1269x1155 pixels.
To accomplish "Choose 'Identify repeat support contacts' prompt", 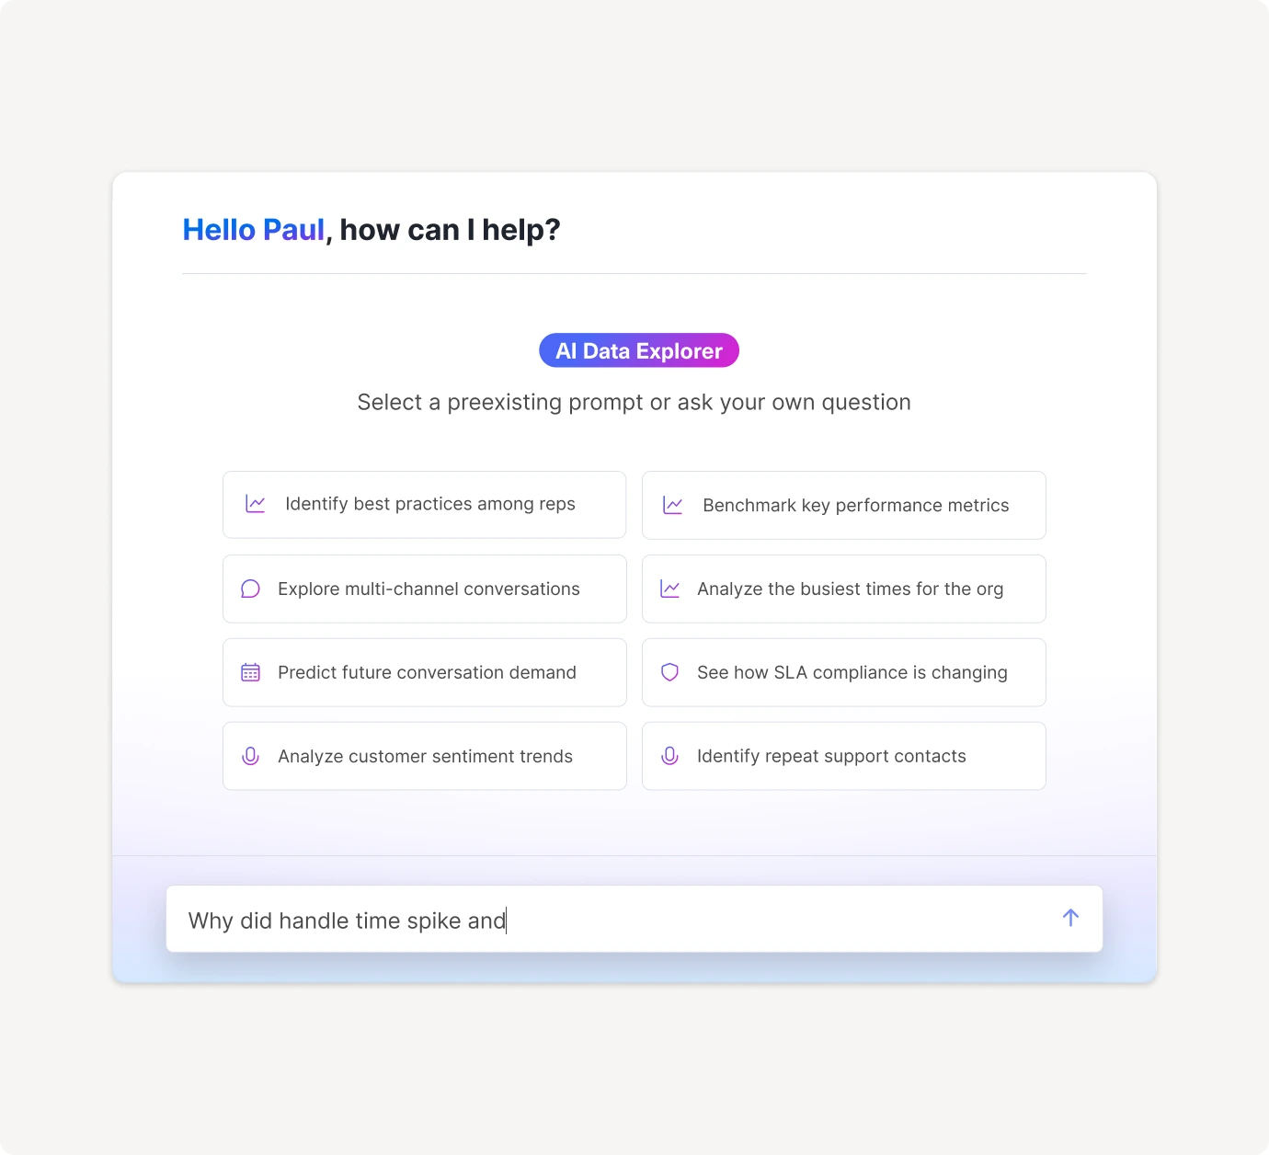I will (x=831, y=756).
